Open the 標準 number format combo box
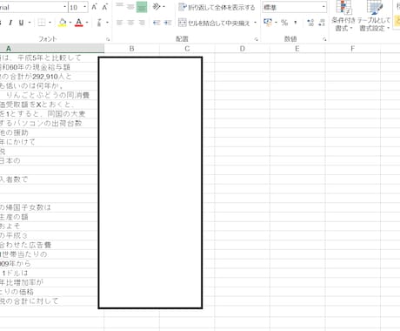This screenshot has height=331, width=400. click(x=295, y=7)
